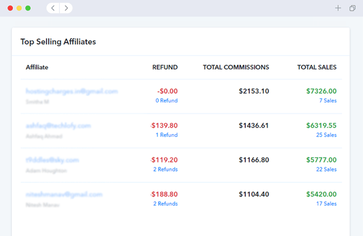363x236 pixels.
Task: Click 2 Refunds under $119.20
Action: click(165, 169)
